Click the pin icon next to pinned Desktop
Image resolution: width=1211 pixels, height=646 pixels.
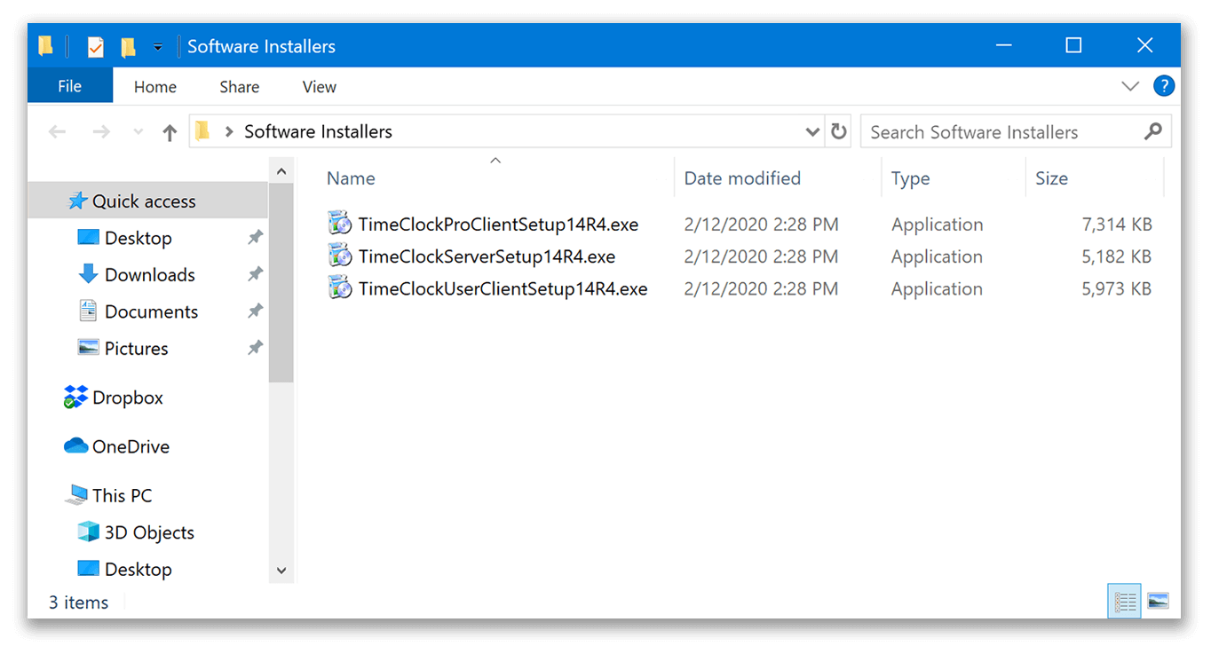click(255, 237)
